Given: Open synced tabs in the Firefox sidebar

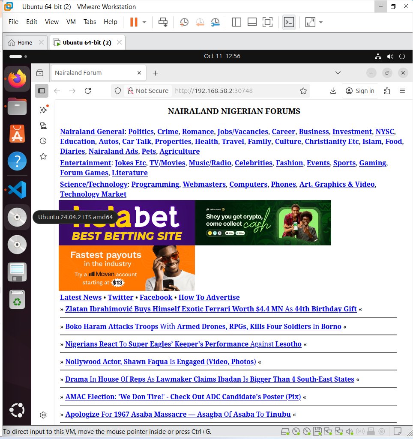Looking at the screenshot, I should tap(43, 125).
